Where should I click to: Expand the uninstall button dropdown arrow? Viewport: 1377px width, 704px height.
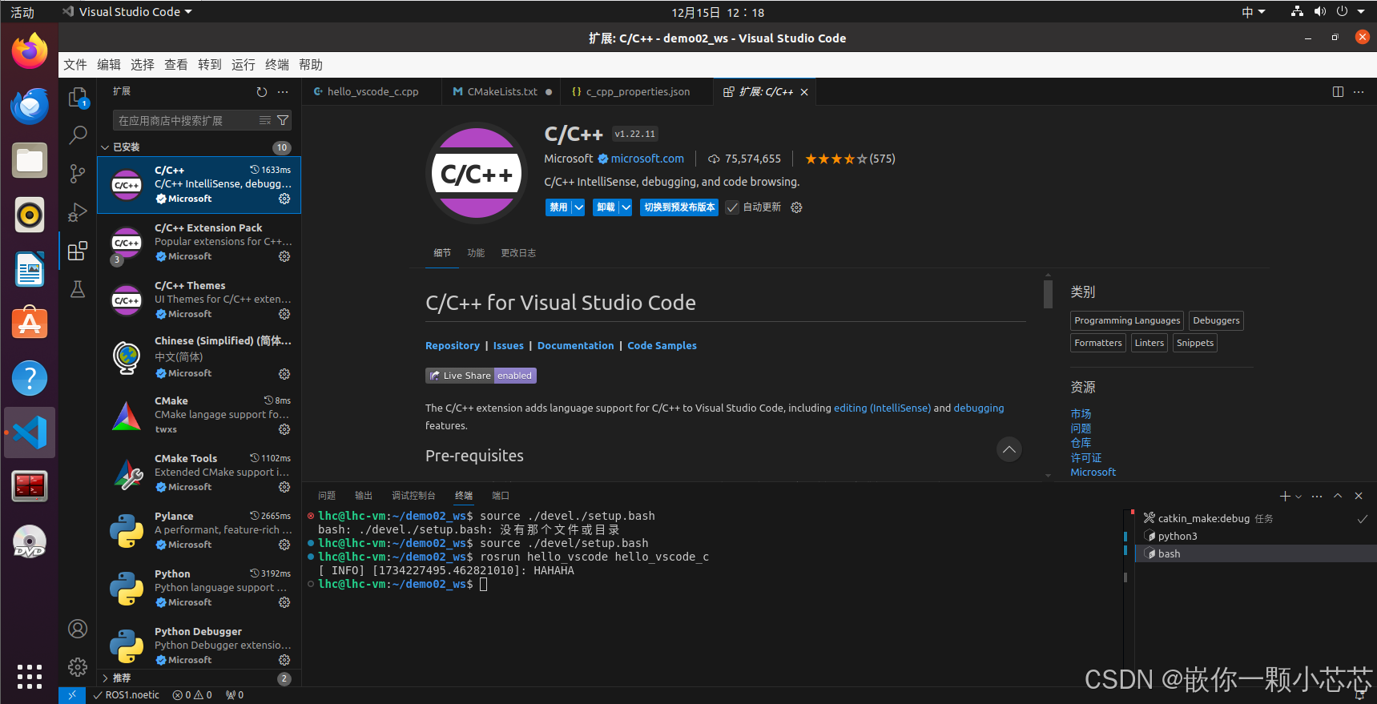[x=626, y=207]
